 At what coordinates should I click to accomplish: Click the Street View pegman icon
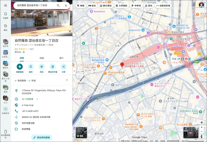[x=202, y=136]
